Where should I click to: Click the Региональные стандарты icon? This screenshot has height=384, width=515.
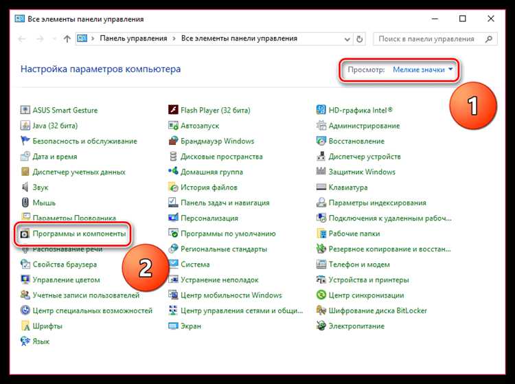coord(173,249)
